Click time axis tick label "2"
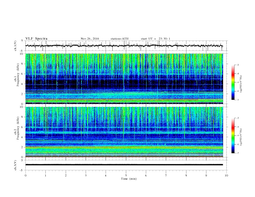Viewport: 255px width, 197px height. pos(66,175)
